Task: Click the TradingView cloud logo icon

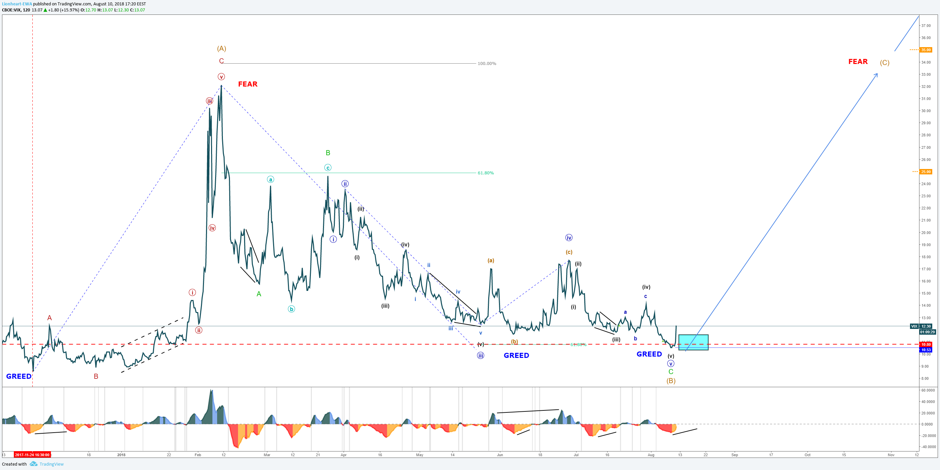Action: click(34, 464)
